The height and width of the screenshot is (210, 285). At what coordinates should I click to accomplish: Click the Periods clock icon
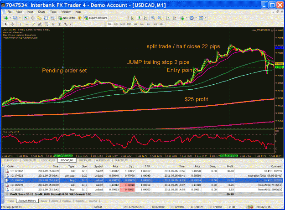(192, 18)
